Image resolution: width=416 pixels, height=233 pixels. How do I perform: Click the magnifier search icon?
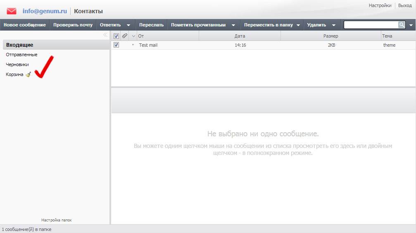pyautogui.click(x=402, y=25)
